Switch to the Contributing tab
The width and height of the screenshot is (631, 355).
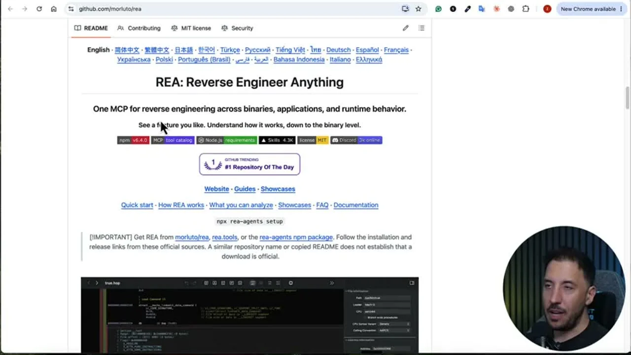click(139, 28)
